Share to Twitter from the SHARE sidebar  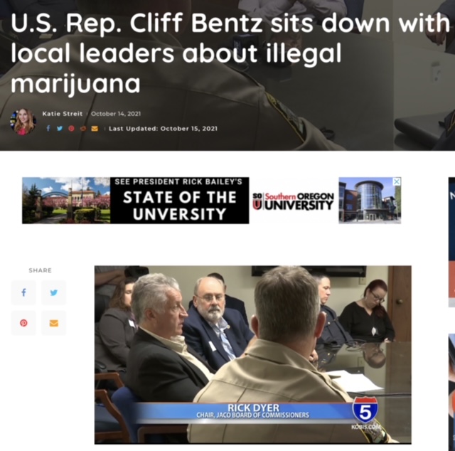(x=54, y=292)
